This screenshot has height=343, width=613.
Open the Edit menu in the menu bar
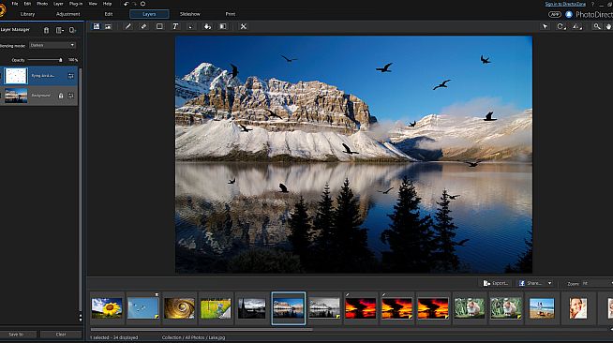[27, 4]
